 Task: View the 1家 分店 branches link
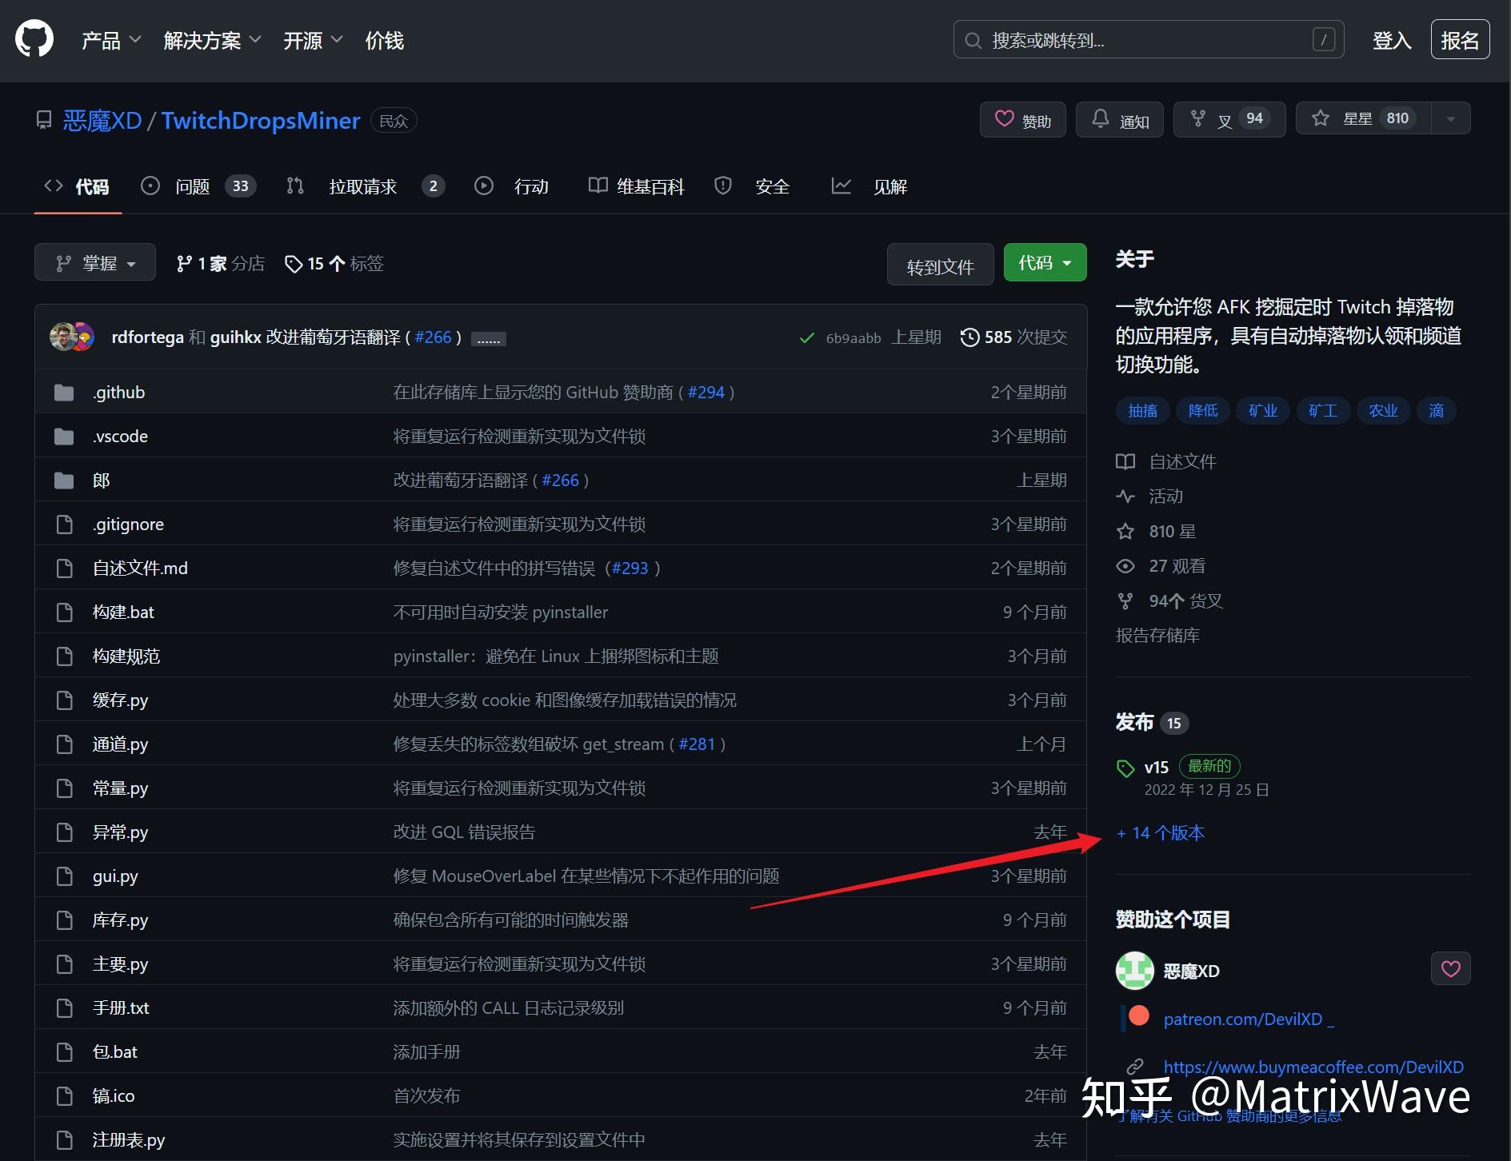click(x=221, y=264)
